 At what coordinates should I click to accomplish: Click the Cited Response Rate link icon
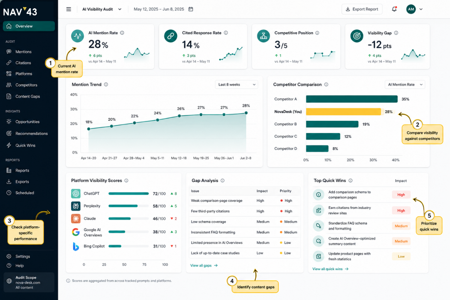[x=171, y=36]
